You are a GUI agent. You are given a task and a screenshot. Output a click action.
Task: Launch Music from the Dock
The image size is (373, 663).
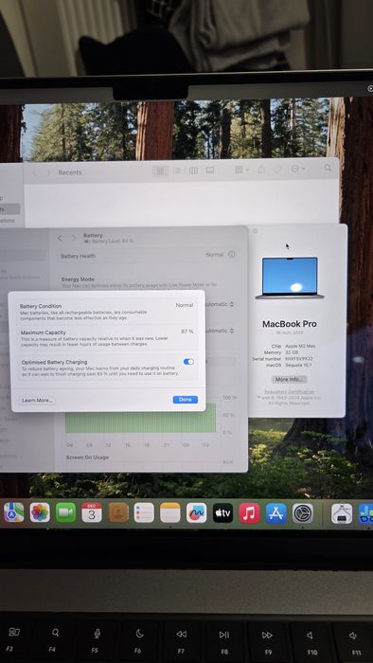[x=249, y=512]
